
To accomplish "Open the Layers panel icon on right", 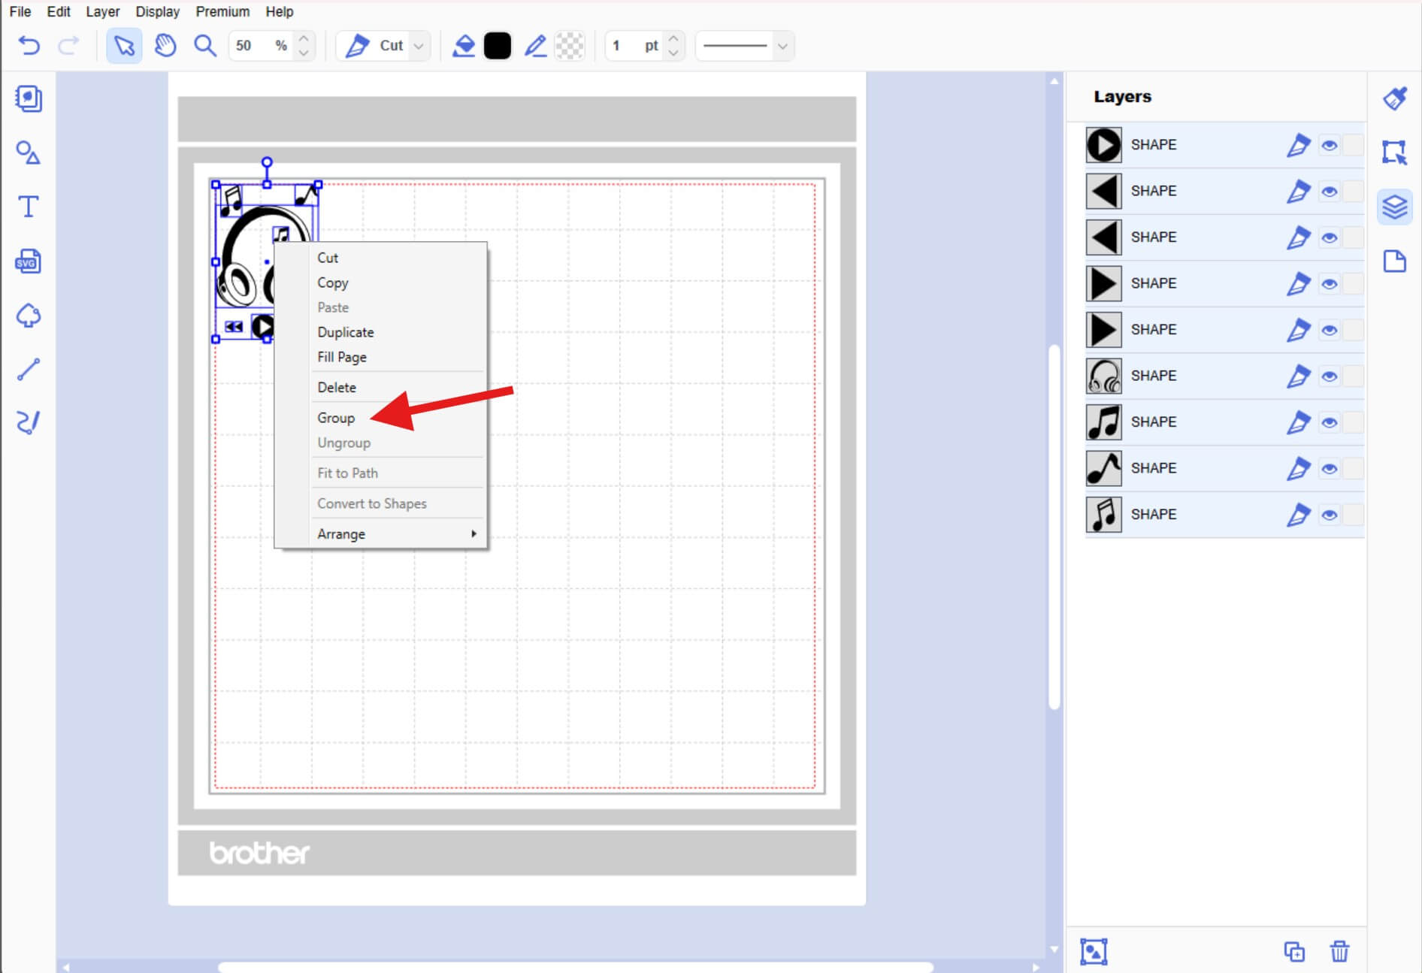I will [1394, 207].
